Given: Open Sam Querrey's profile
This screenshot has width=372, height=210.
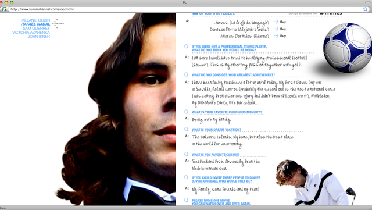Looking at the screenshot, I should (36, 29).
